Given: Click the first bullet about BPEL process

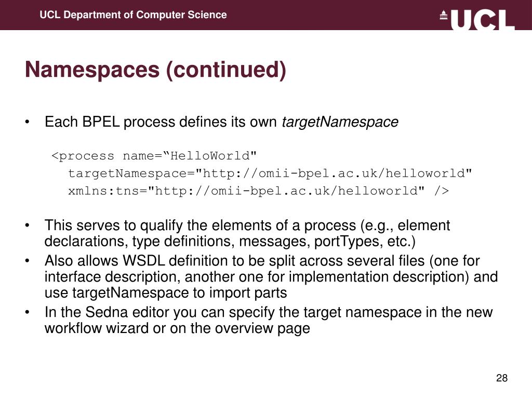Looking at the screenshot, I should tap(221, 122).
